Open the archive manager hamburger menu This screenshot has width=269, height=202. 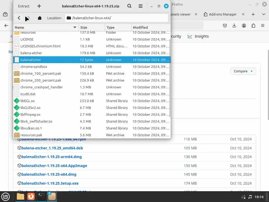click(x=141, y=6)
